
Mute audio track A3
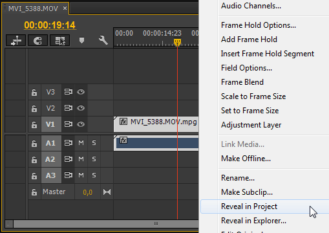coord(81,175)
